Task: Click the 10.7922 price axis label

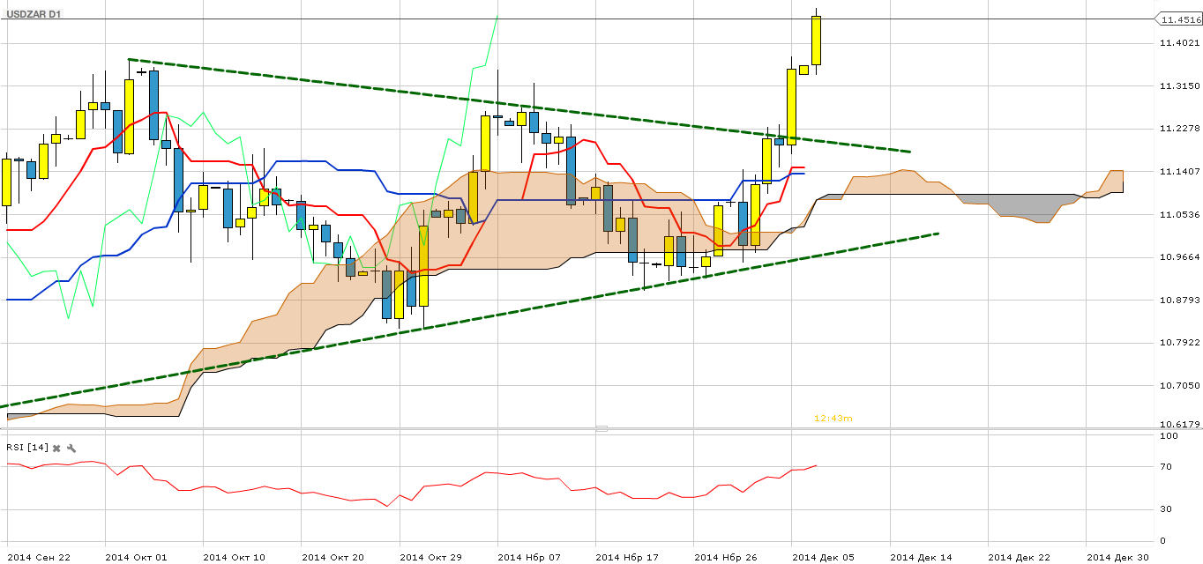Action: tap(1180, 342)
